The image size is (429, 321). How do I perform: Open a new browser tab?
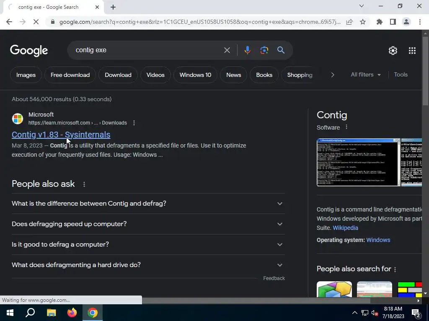click(113, 7)
